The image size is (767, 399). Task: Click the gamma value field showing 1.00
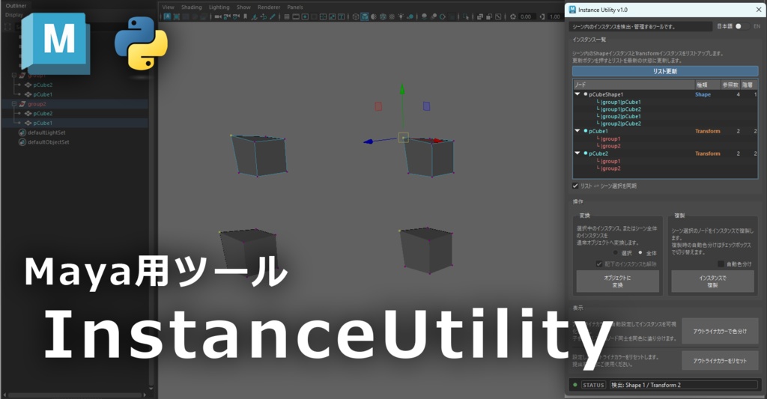[x=555, y=16]
